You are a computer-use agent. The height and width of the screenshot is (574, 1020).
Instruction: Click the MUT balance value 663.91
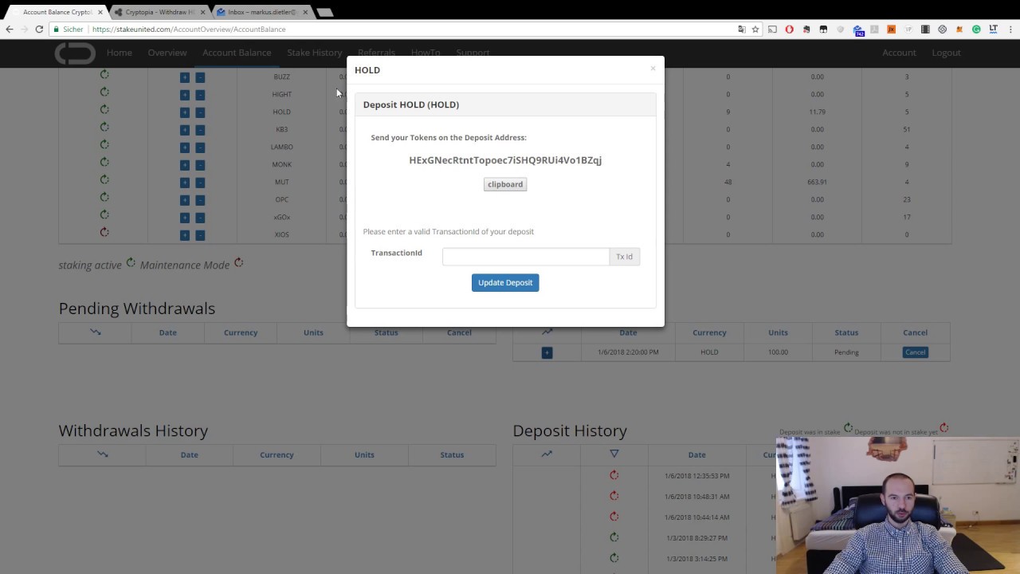click(x=817, y=183)
